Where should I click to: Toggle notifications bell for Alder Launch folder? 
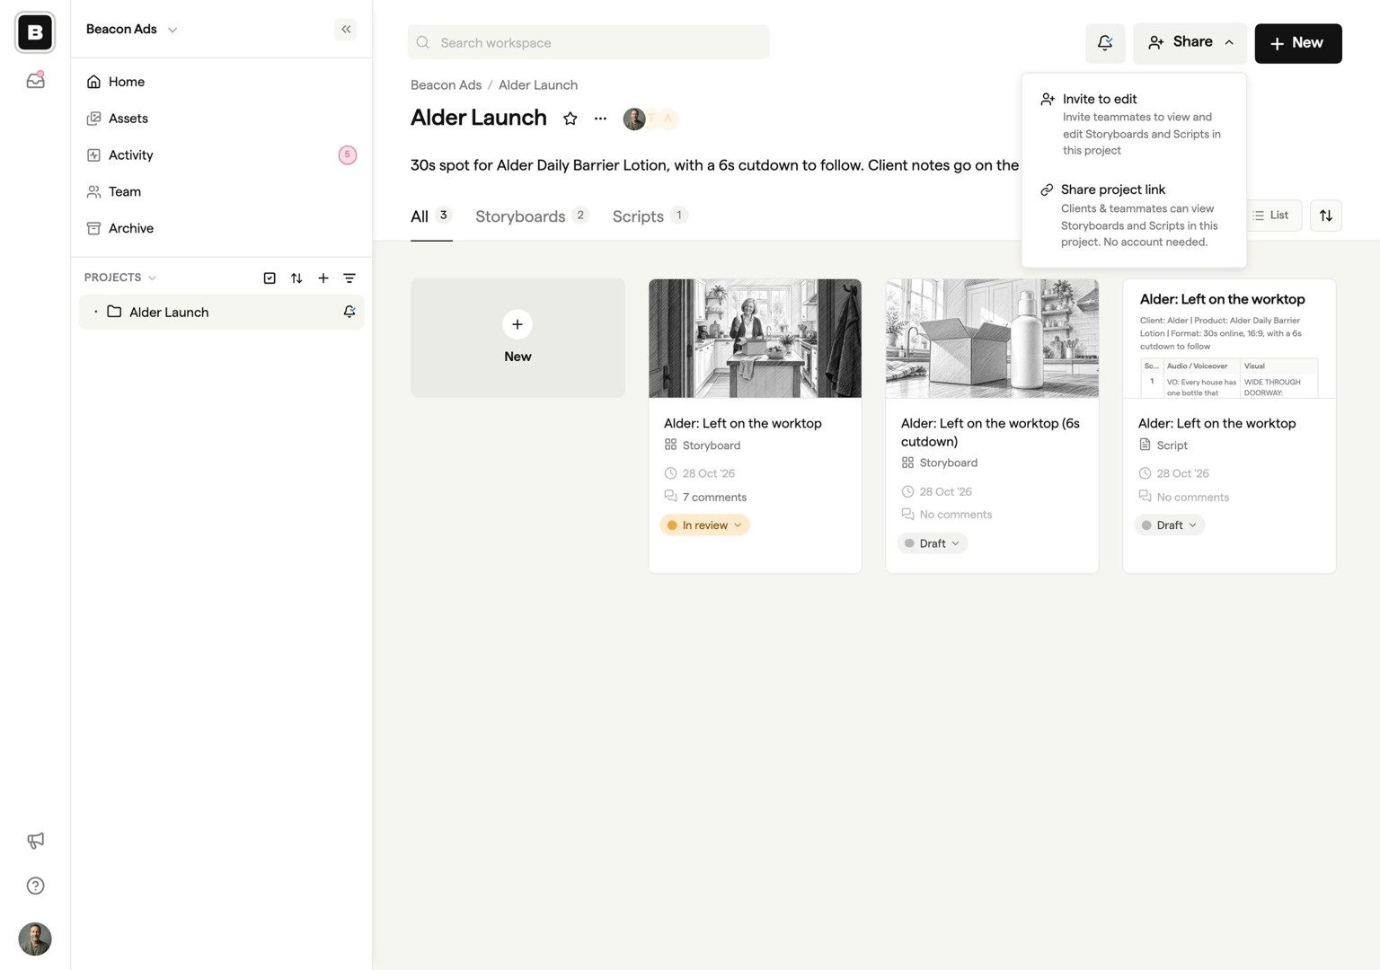349,312
